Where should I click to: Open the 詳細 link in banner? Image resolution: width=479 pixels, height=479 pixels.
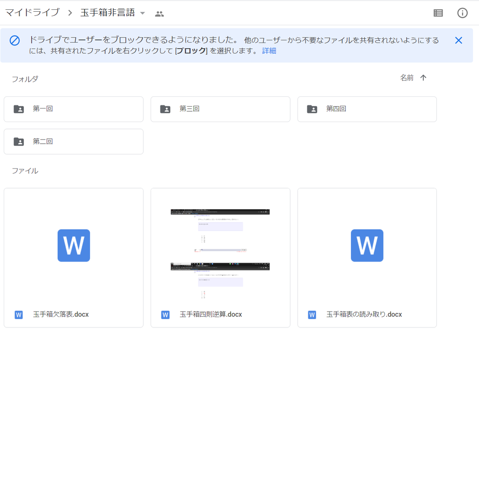point(269,51)
